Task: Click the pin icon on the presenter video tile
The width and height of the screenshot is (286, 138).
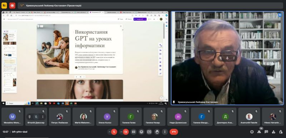Action: tap(174, 102)
